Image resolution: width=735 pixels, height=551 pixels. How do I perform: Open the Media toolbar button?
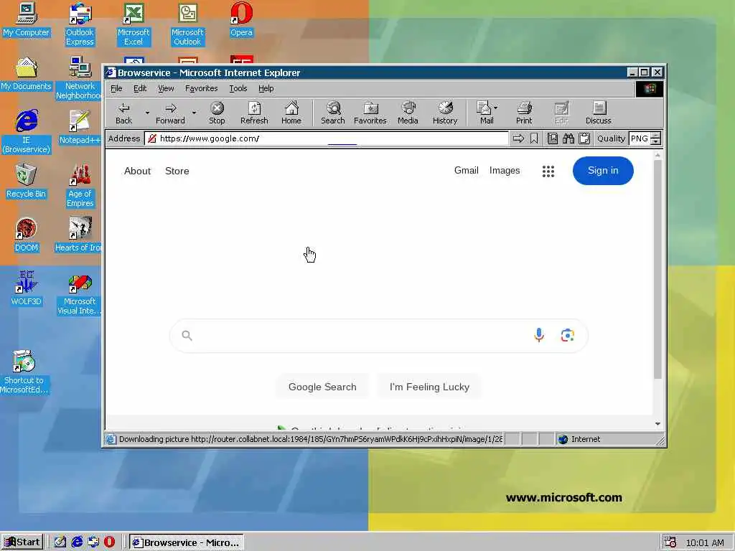(408, 113)
